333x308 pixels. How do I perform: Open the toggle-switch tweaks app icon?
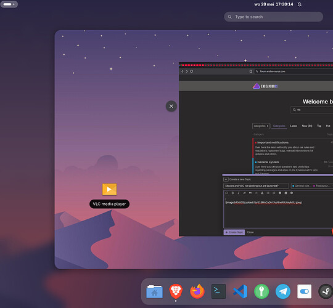point(305,291)
